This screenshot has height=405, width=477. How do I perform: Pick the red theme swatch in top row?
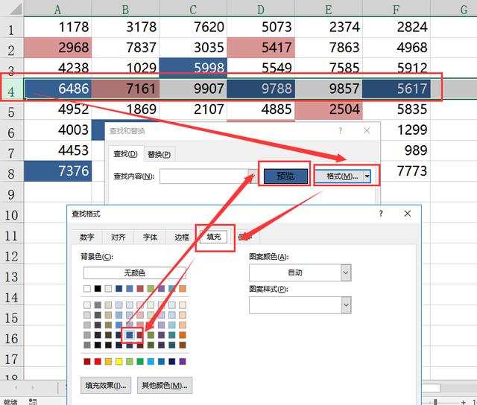pyautogui.click(x=140, y=289)
